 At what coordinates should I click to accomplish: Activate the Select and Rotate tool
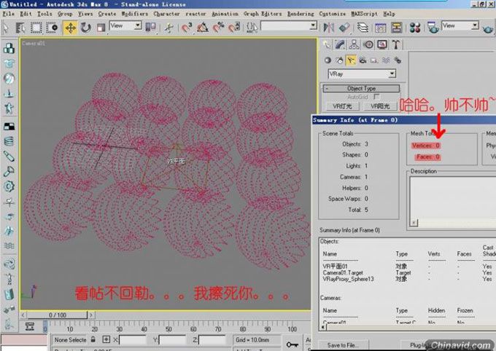point(86,28)
